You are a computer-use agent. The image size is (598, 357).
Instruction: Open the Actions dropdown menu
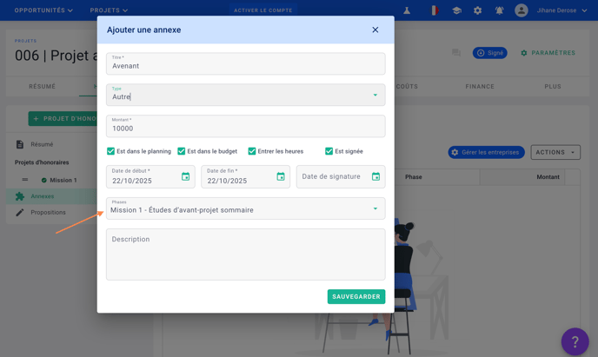(555, 152)
